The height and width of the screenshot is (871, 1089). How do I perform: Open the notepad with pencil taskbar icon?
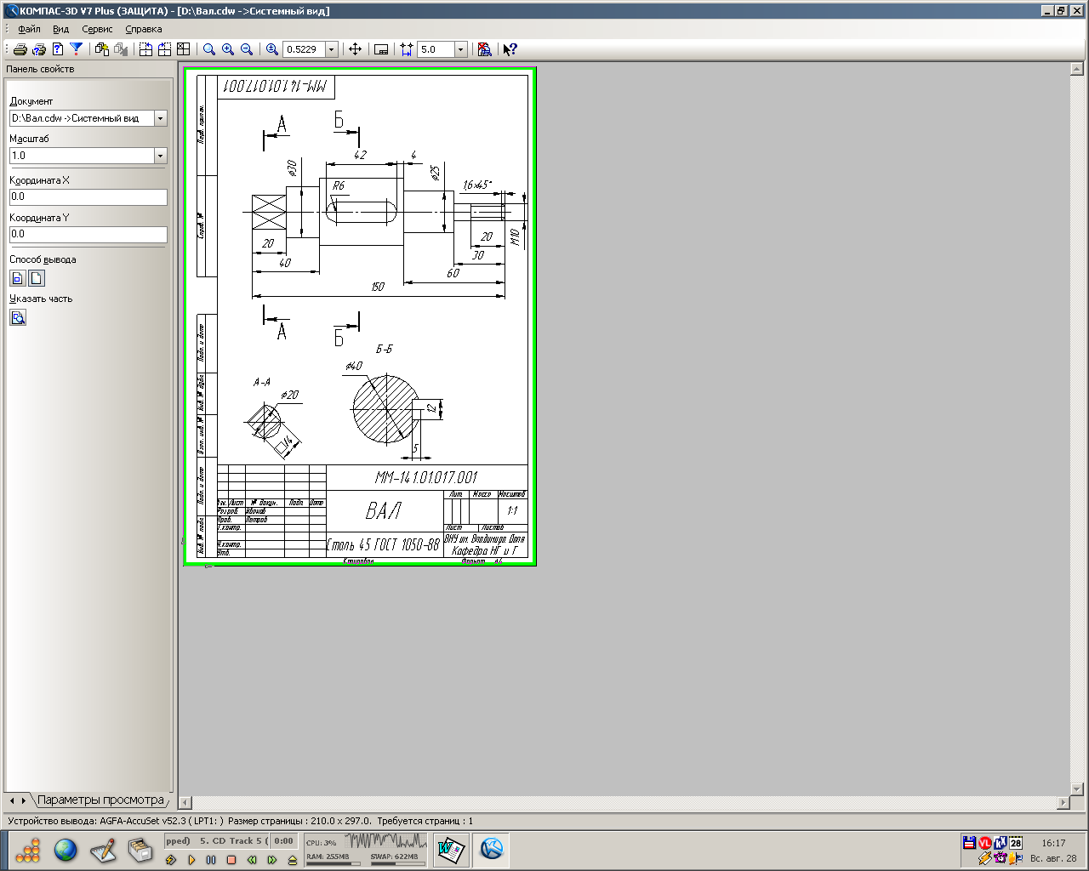[x=103, y=850]
